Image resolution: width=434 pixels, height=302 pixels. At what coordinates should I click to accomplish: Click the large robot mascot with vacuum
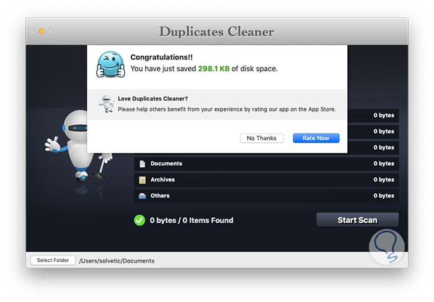[x=76, y=147]
